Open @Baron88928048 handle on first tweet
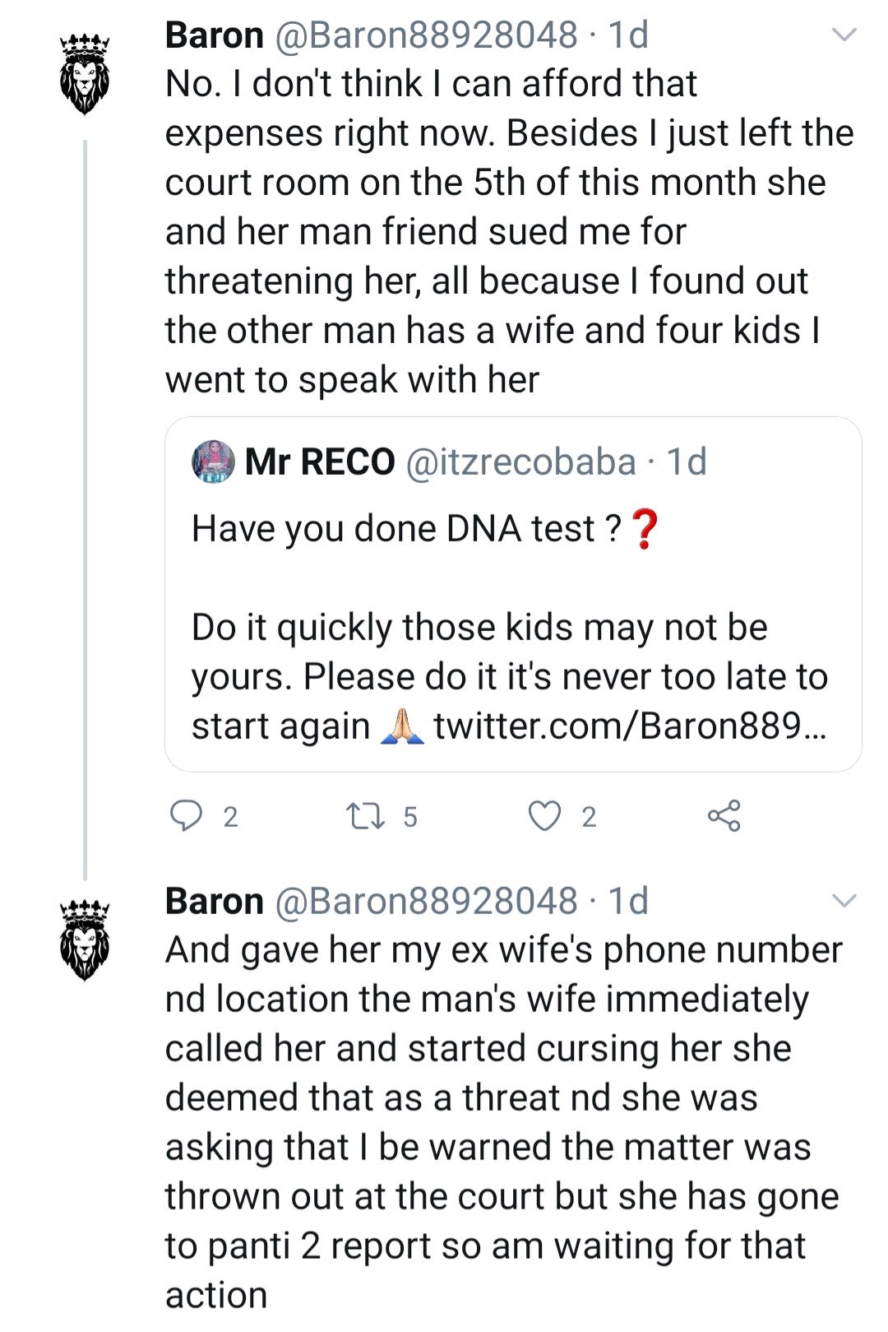This screenshot has width=888, height=1332. pyautogui.click(x=426, y=35)
